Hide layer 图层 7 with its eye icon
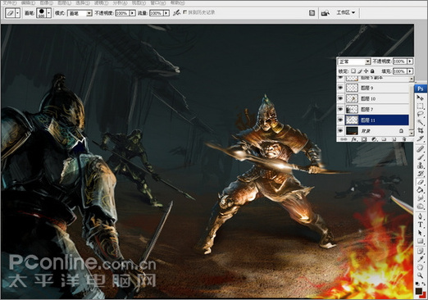 coord(340,109)
